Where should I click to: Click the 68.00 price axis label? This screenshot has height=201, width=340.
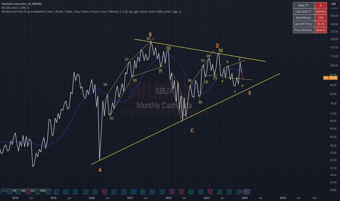point(333,121)
